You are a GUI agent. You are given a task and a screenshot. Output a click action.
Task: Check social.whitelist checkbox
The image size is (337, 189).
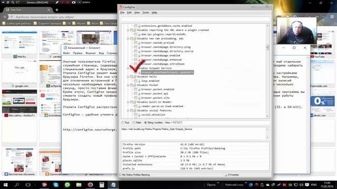coord(136,114)
